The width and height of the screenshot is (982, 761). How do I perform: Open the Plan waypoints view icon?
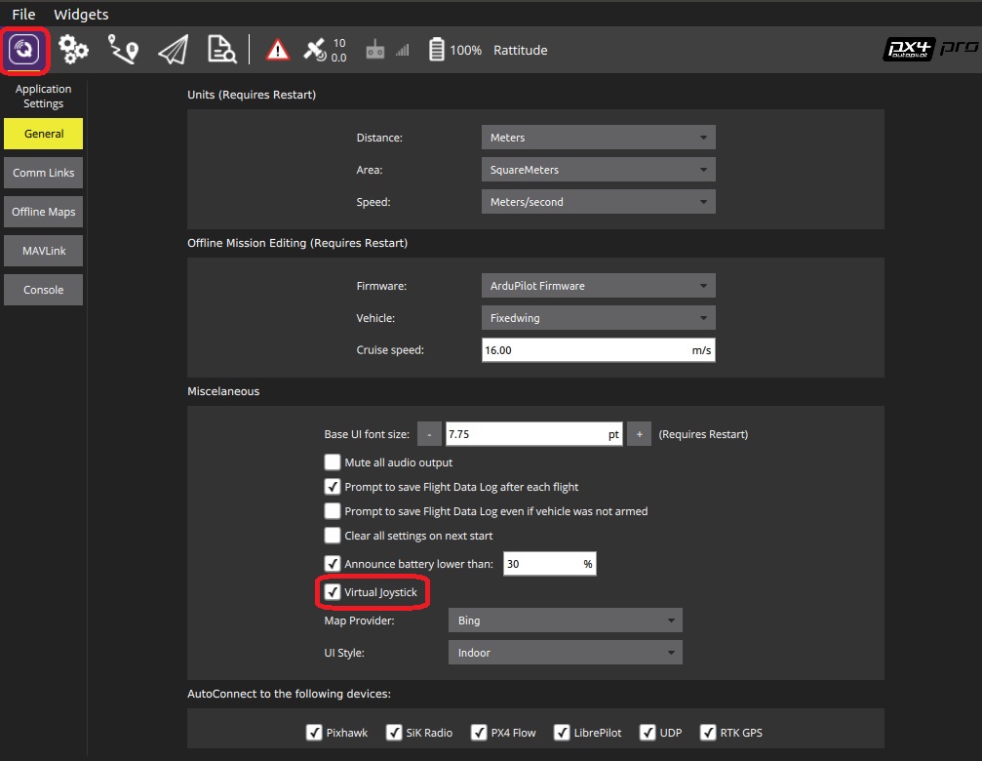pos(123,50)
